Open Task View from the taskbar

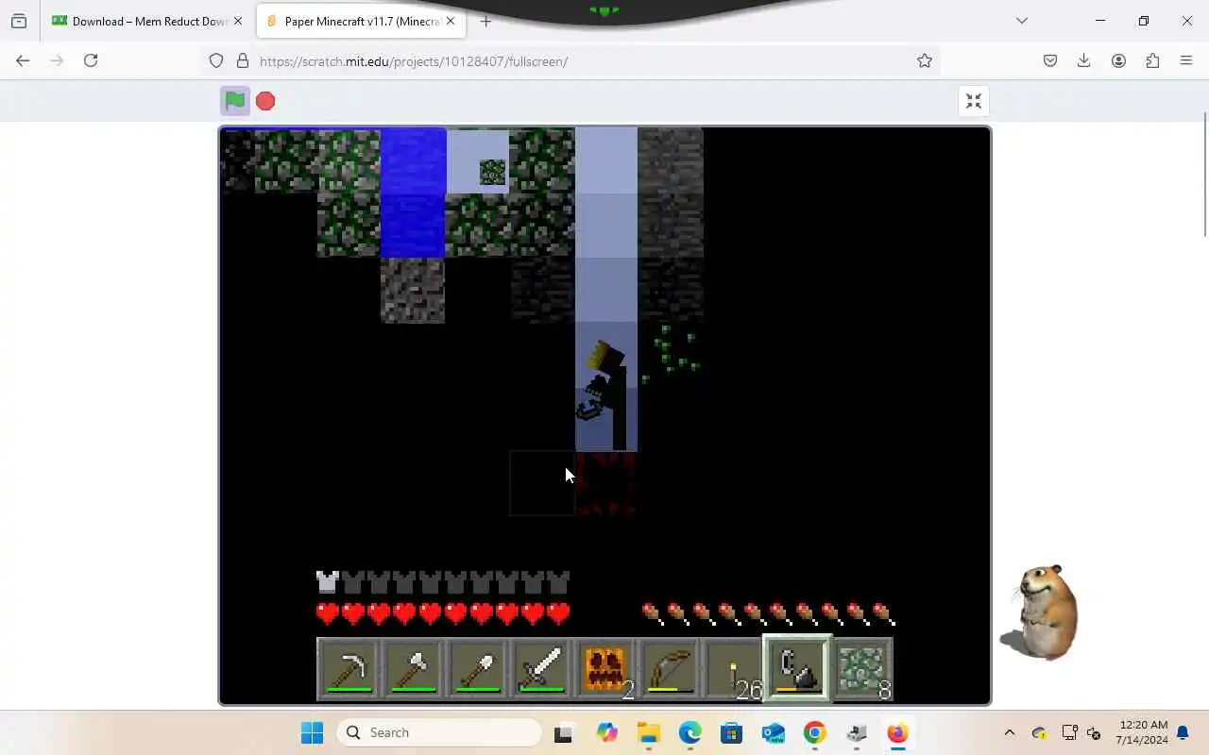pyautogui.click(x=563, y=732)
